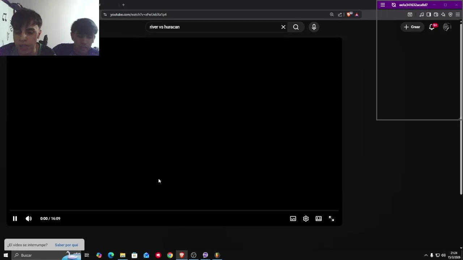Seek along the video progress bar
The width and height of the screenshot is (463, 260).
point(174,210)
